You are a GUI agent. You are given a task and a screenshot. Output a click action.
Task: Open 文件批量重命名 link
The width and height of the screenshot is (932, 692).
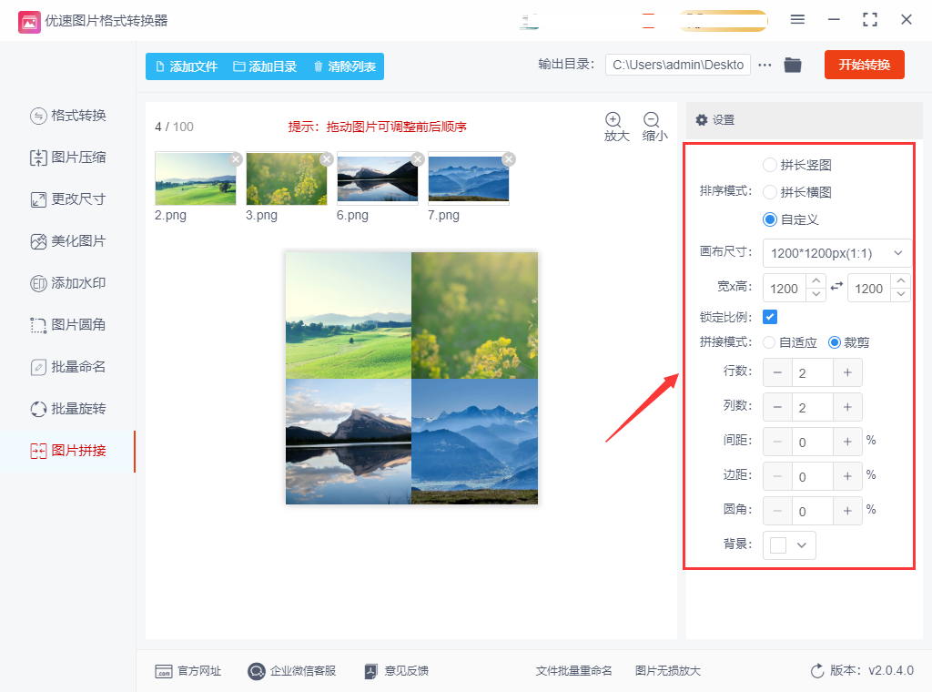click(x=573, y=671)
